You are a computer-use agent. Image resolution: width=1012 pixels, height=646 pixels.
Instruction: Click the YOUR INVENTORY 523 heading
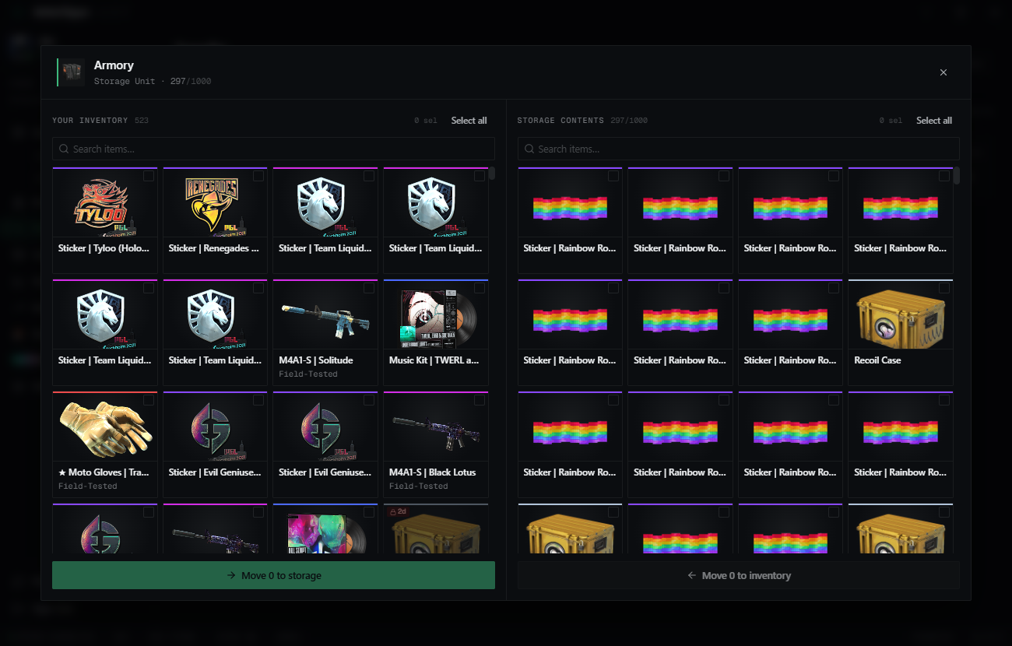coord(100,121)
